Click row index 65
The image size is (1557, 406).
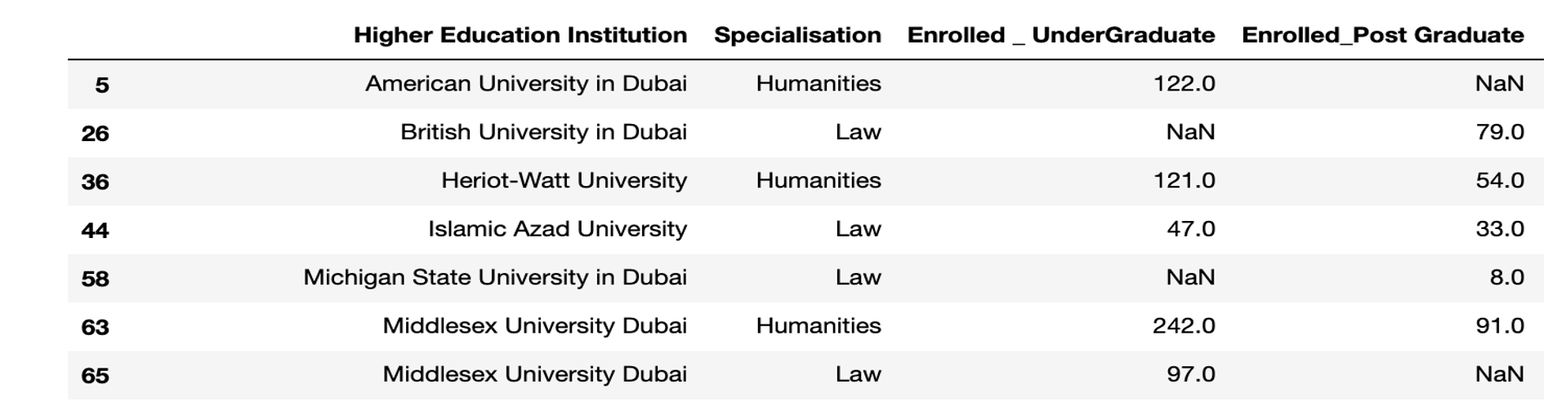coord(96,375)
